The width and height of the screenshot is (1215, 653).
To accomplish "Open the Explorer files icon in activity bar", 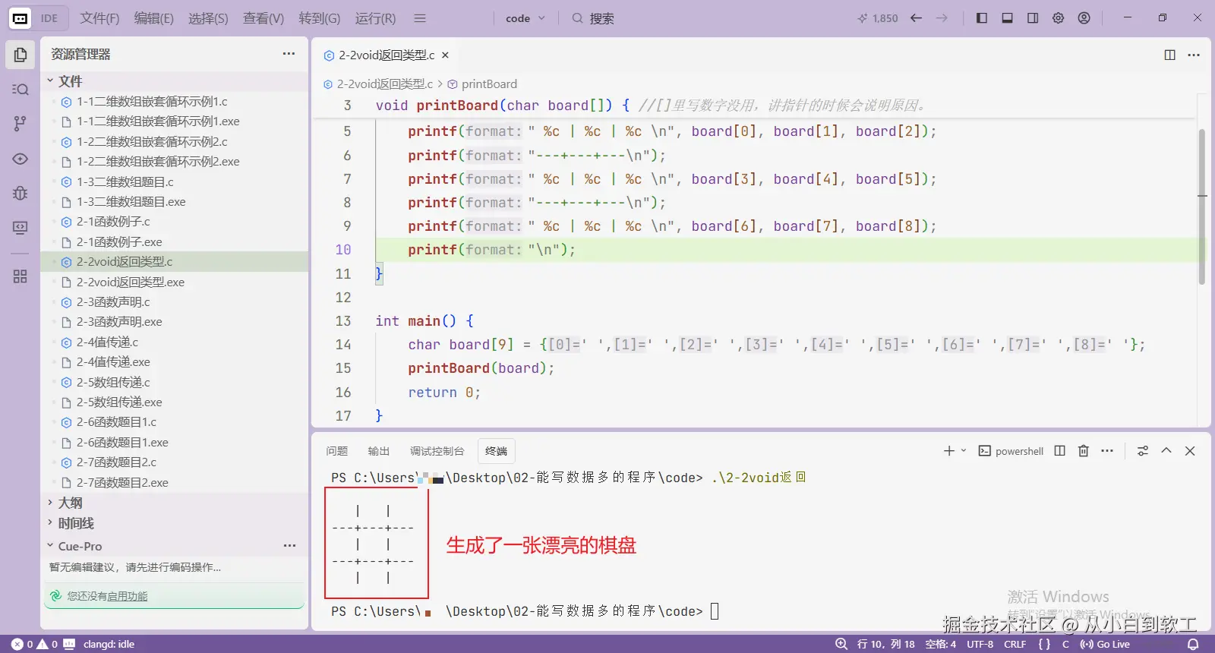I will click(21, 55).
